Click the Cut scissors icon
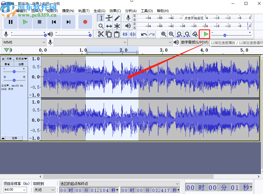 coord(101,34)
